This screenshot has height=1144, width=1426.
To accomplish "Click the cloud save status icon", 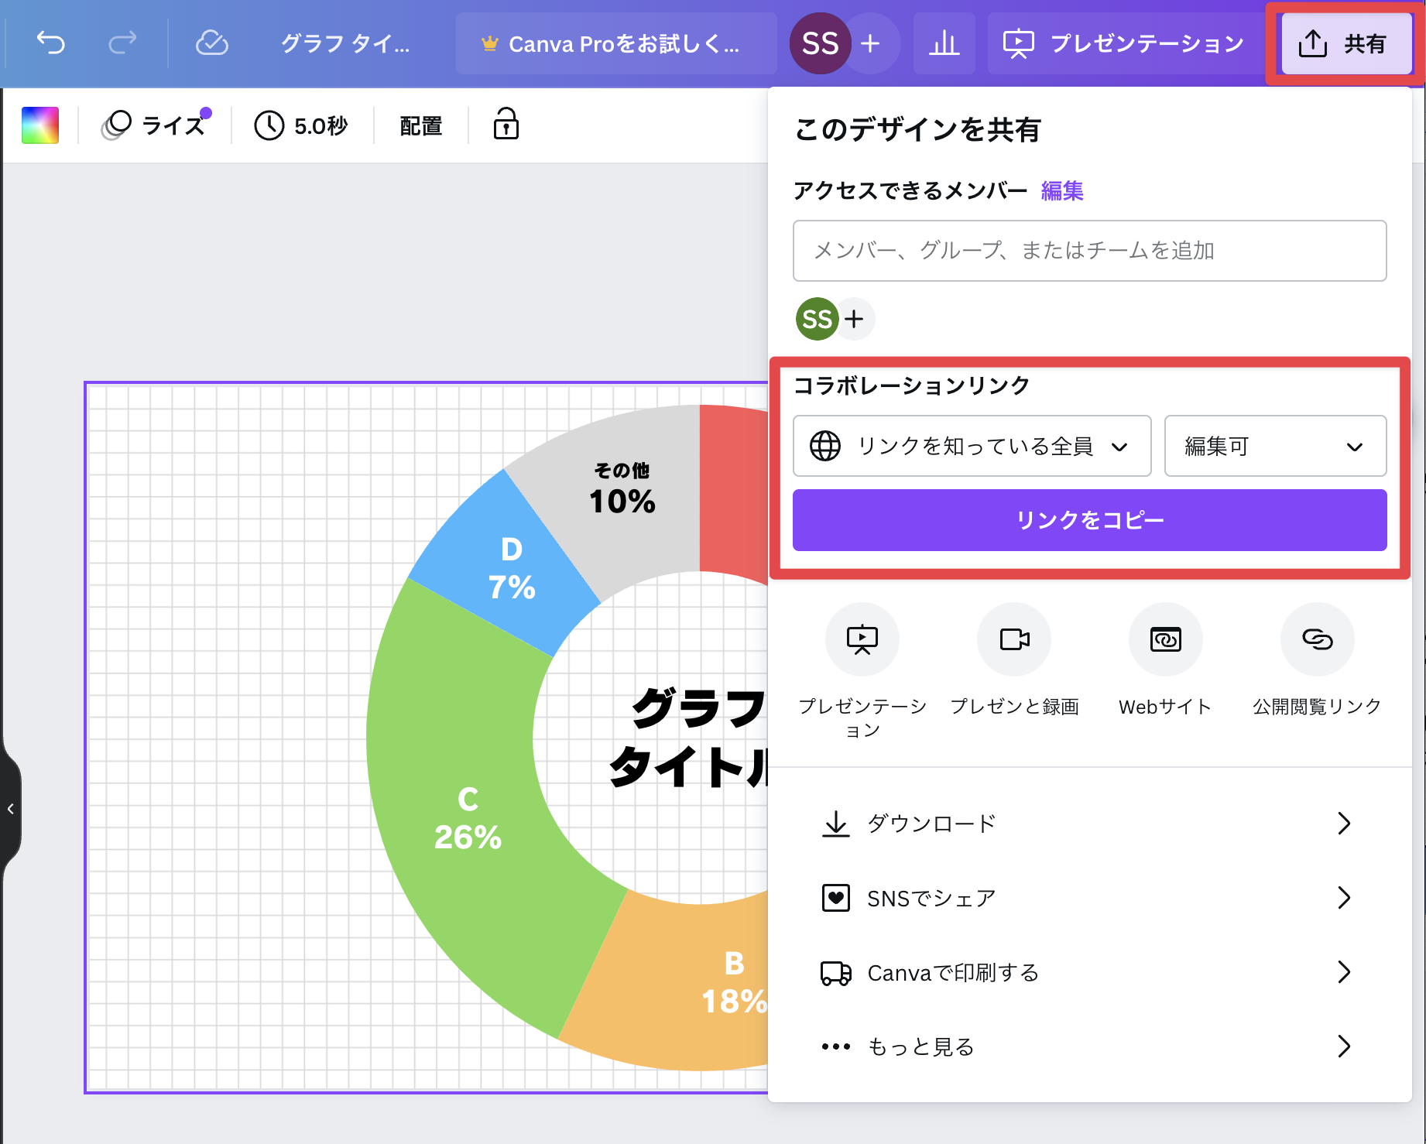I will pos(211,43).
